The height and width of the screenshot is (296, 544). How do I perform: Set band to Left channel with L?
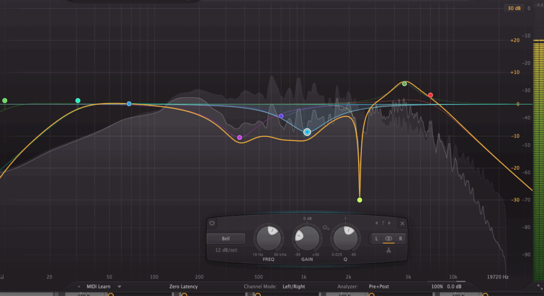[x=377, y=239]
